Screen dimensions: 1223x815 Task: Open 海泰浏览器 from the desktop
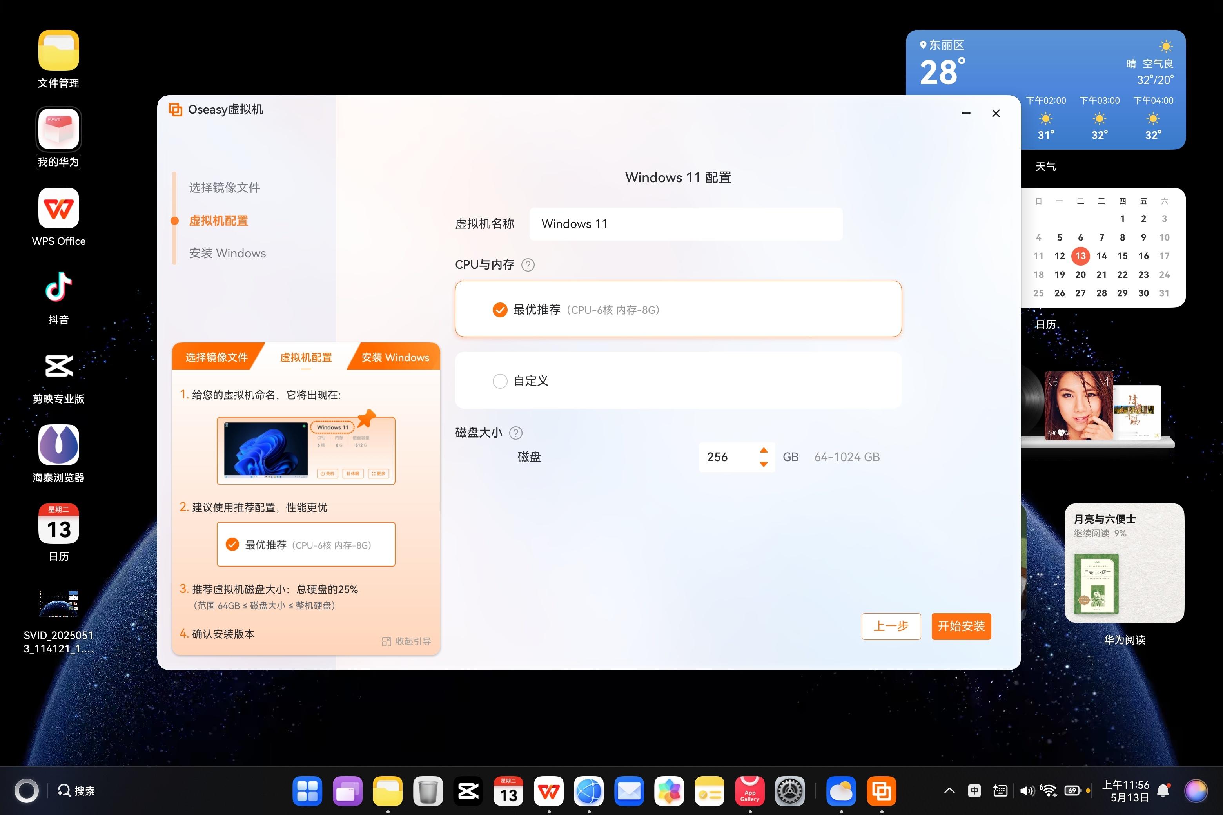[59, 444]
